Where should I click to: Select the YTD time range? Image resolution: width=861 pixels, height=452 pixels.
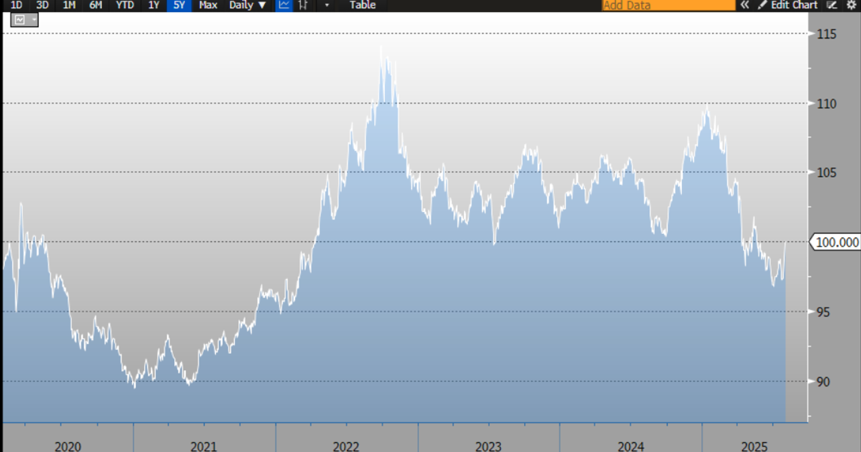tap(124, 5)
